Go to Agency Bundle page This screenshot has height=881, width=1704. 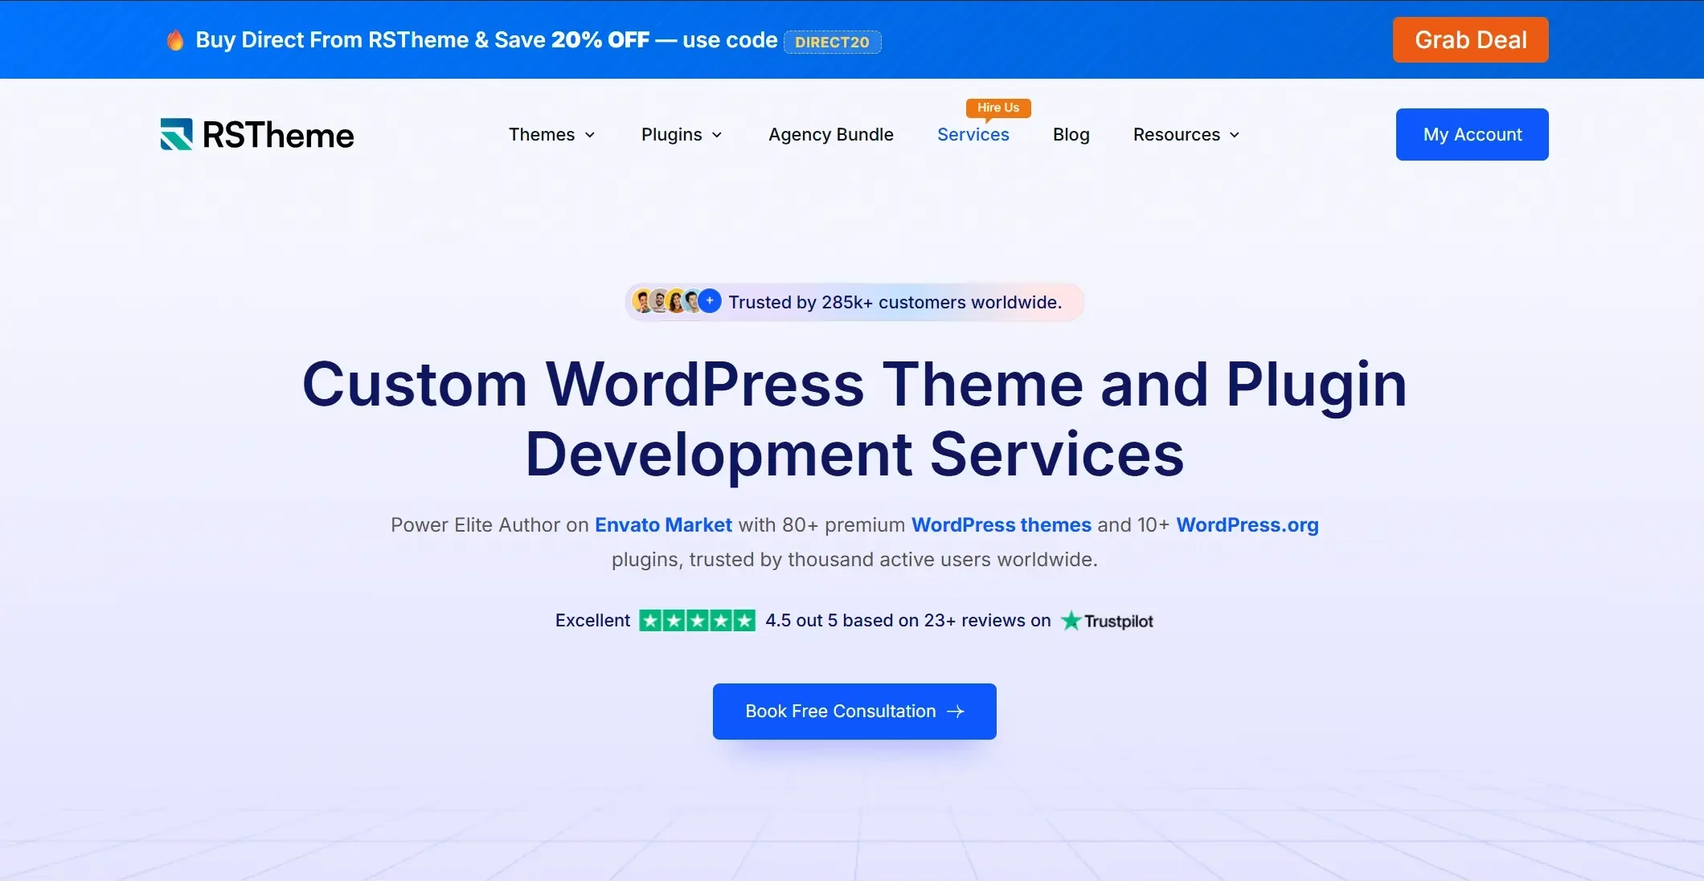[830, 134]
